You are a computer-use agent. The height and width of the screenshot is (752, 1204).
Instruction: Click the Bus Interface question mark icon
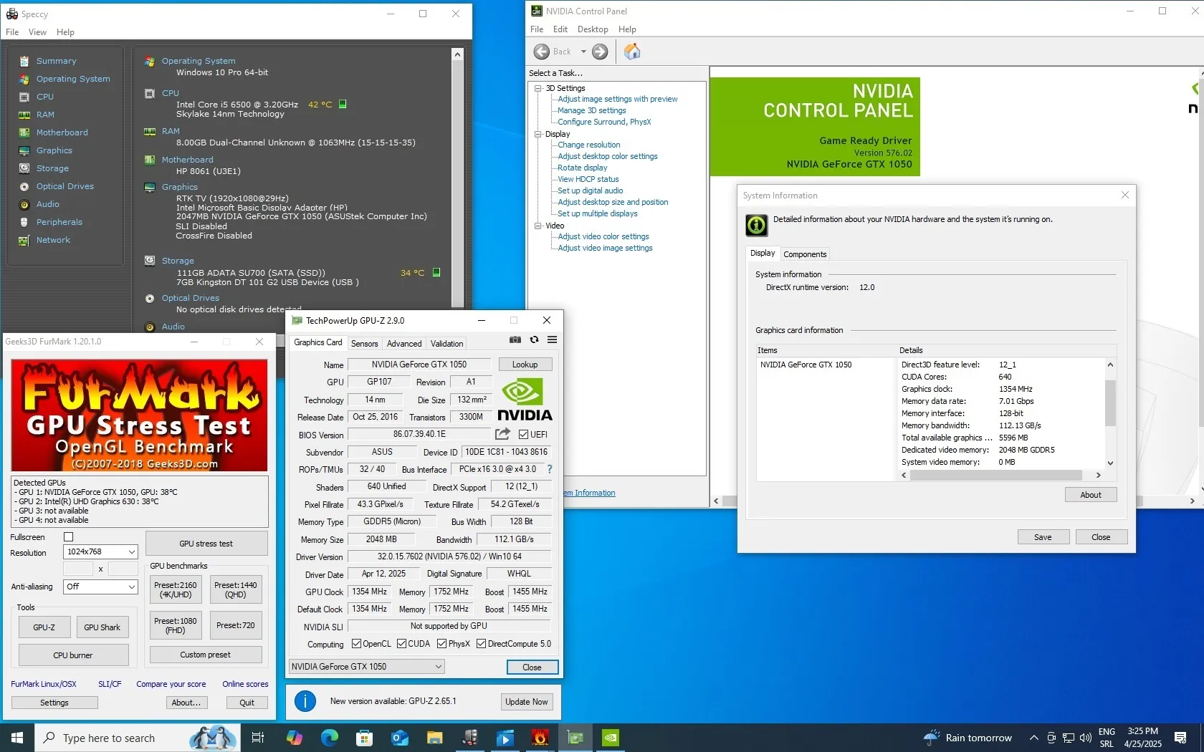550,470
